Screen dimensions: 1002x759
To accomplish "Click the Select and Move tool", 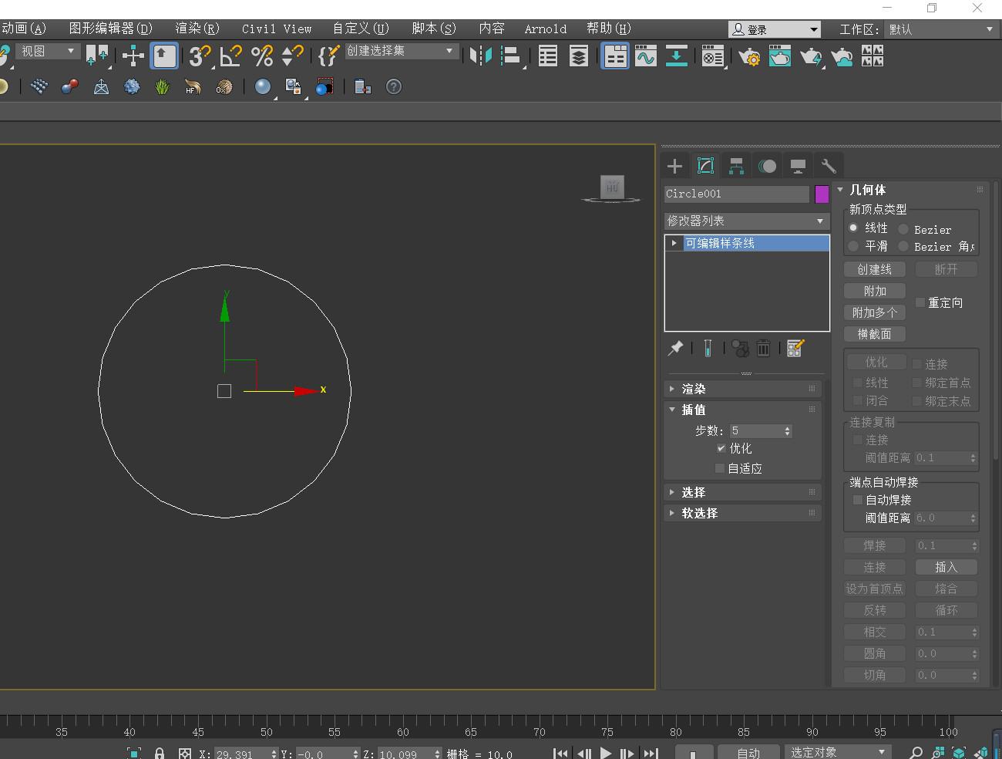I will (133, 56).
